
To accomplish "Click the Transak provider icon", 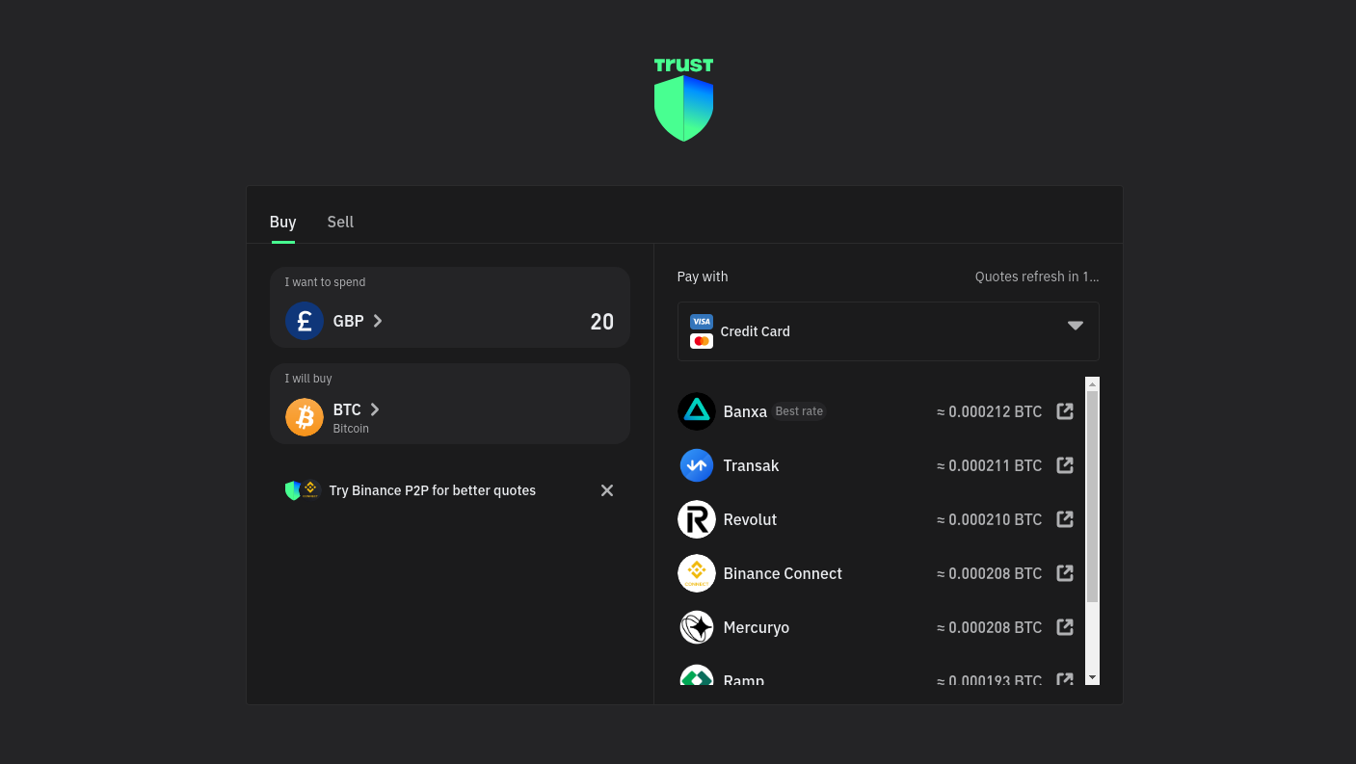I will pyautogui.click(x=697, y=465).
